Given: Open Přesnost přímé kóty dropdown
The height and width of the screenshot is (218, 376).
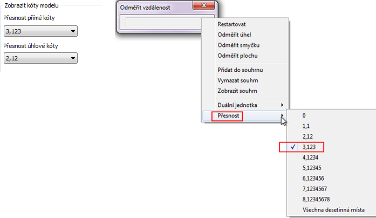Looking at the screenshot, I should tap(40, 31).
